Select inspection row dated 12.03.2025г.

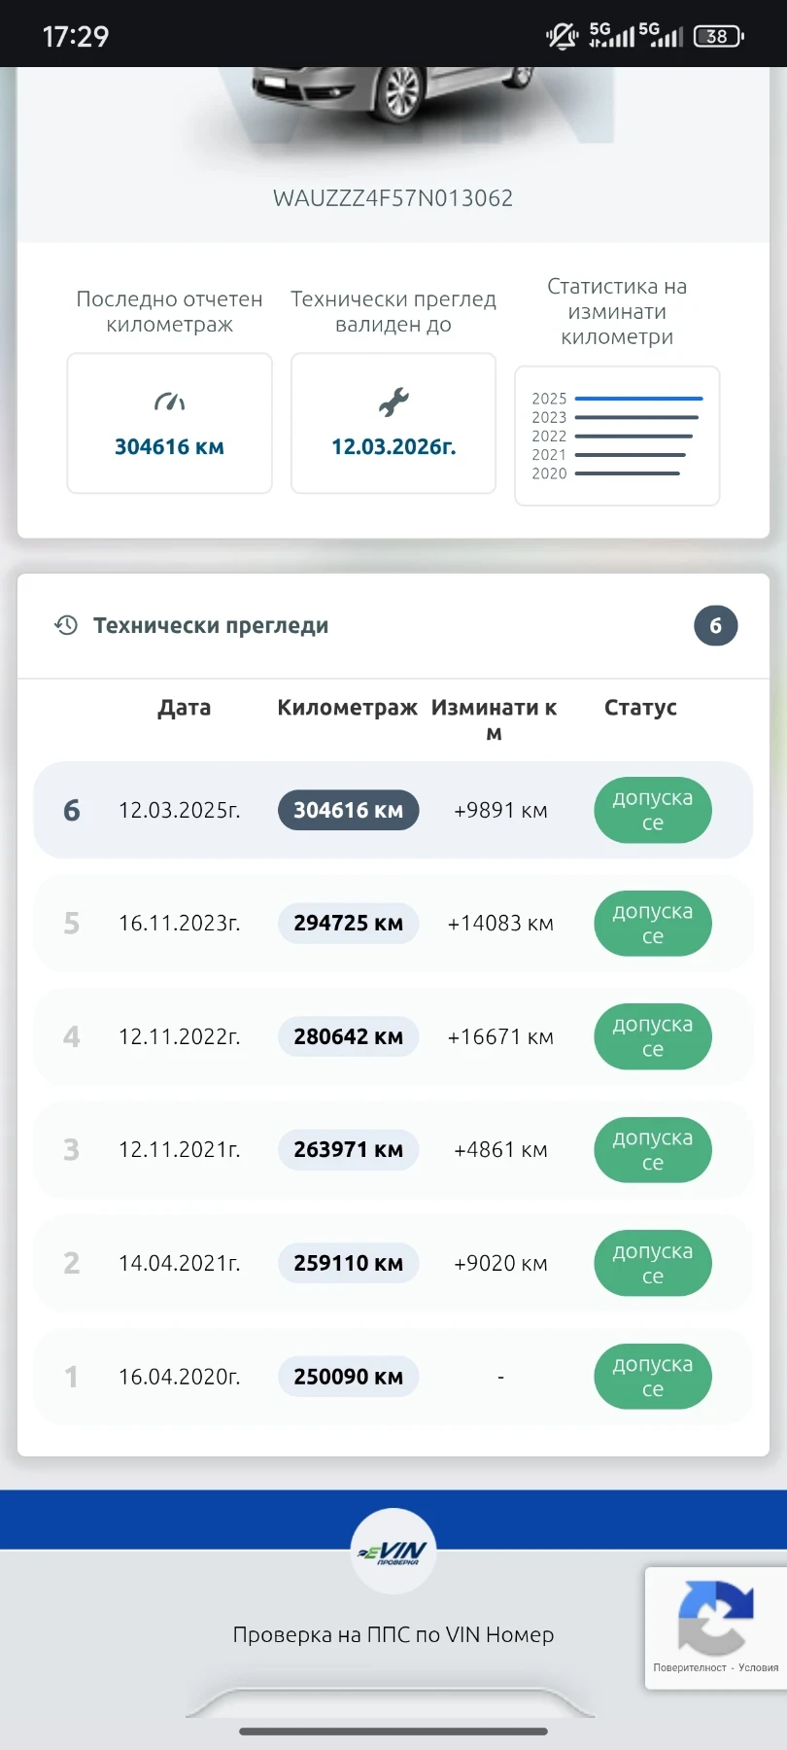[180, 811]
